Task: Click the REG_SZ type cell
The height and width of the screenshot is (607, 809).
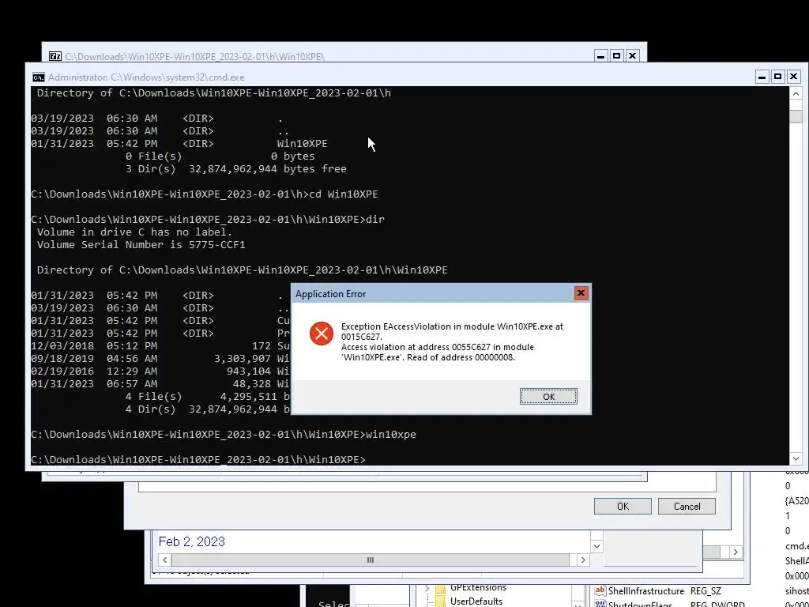Action: [706, 591]
